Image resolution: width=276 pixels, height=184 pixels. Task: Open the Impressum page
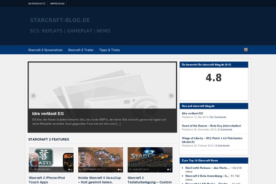pos(57,4)
